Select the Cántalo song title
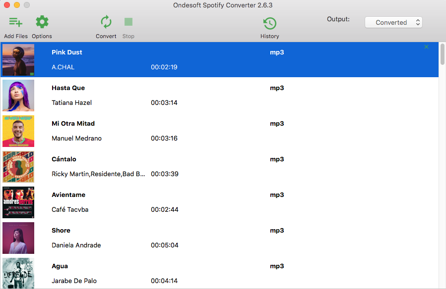Screen dimensions: 446x289 click(x=64, y=159)
